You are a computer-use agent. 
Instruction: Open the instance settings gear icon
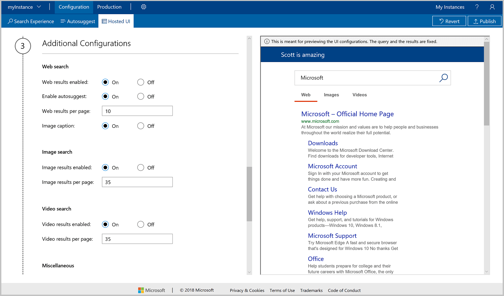click(x=144, y=7)
